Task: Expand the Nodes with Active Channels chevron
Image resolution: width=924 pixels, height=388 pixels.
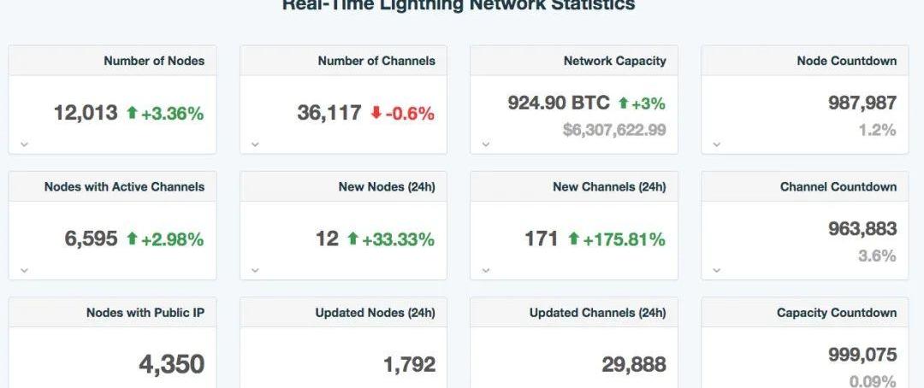Action: (24, 270)
